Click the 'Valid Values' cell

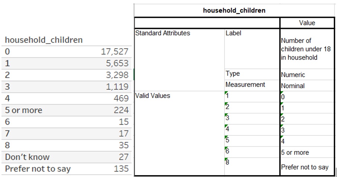[153, 96]
